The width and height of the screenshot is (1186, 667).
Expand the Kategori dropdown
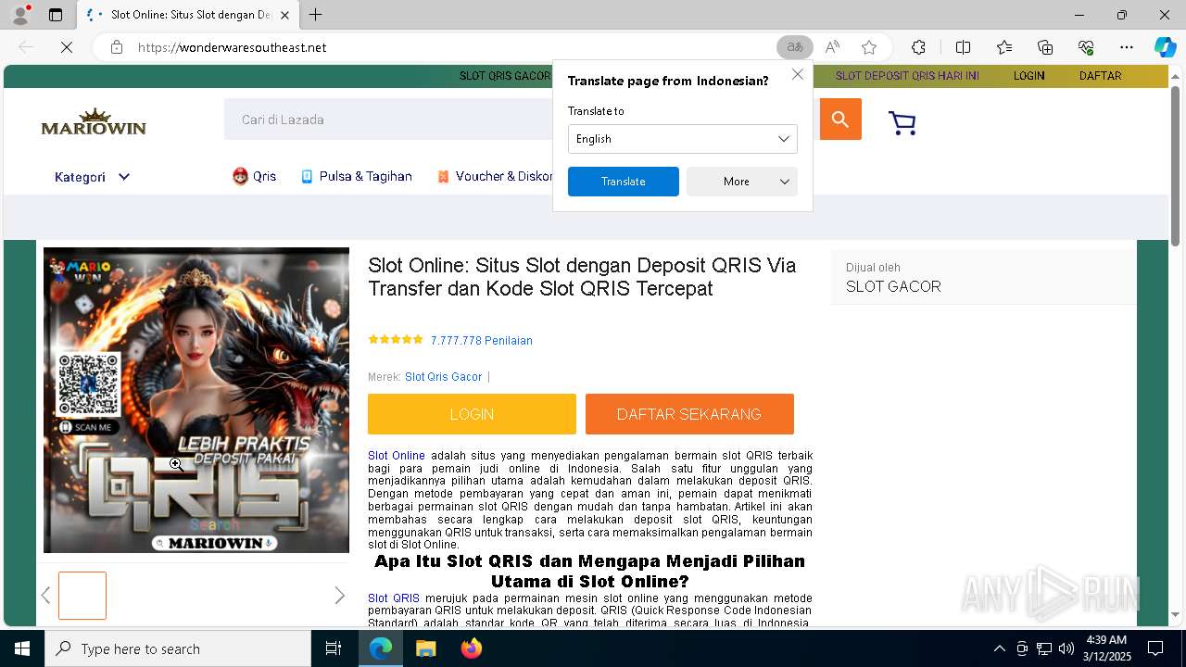click(x=92, y=177)
